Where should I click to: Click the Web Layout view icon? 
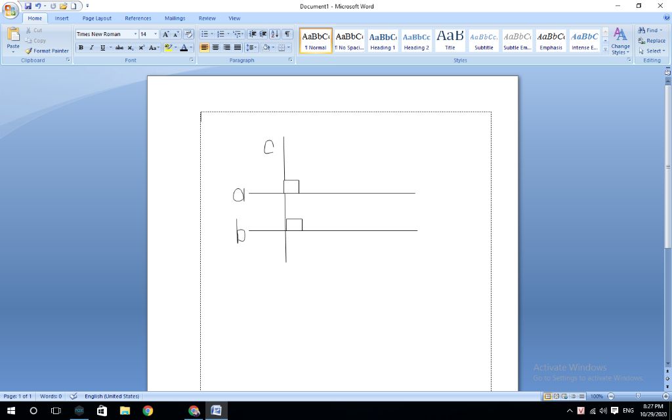point(564,396)
